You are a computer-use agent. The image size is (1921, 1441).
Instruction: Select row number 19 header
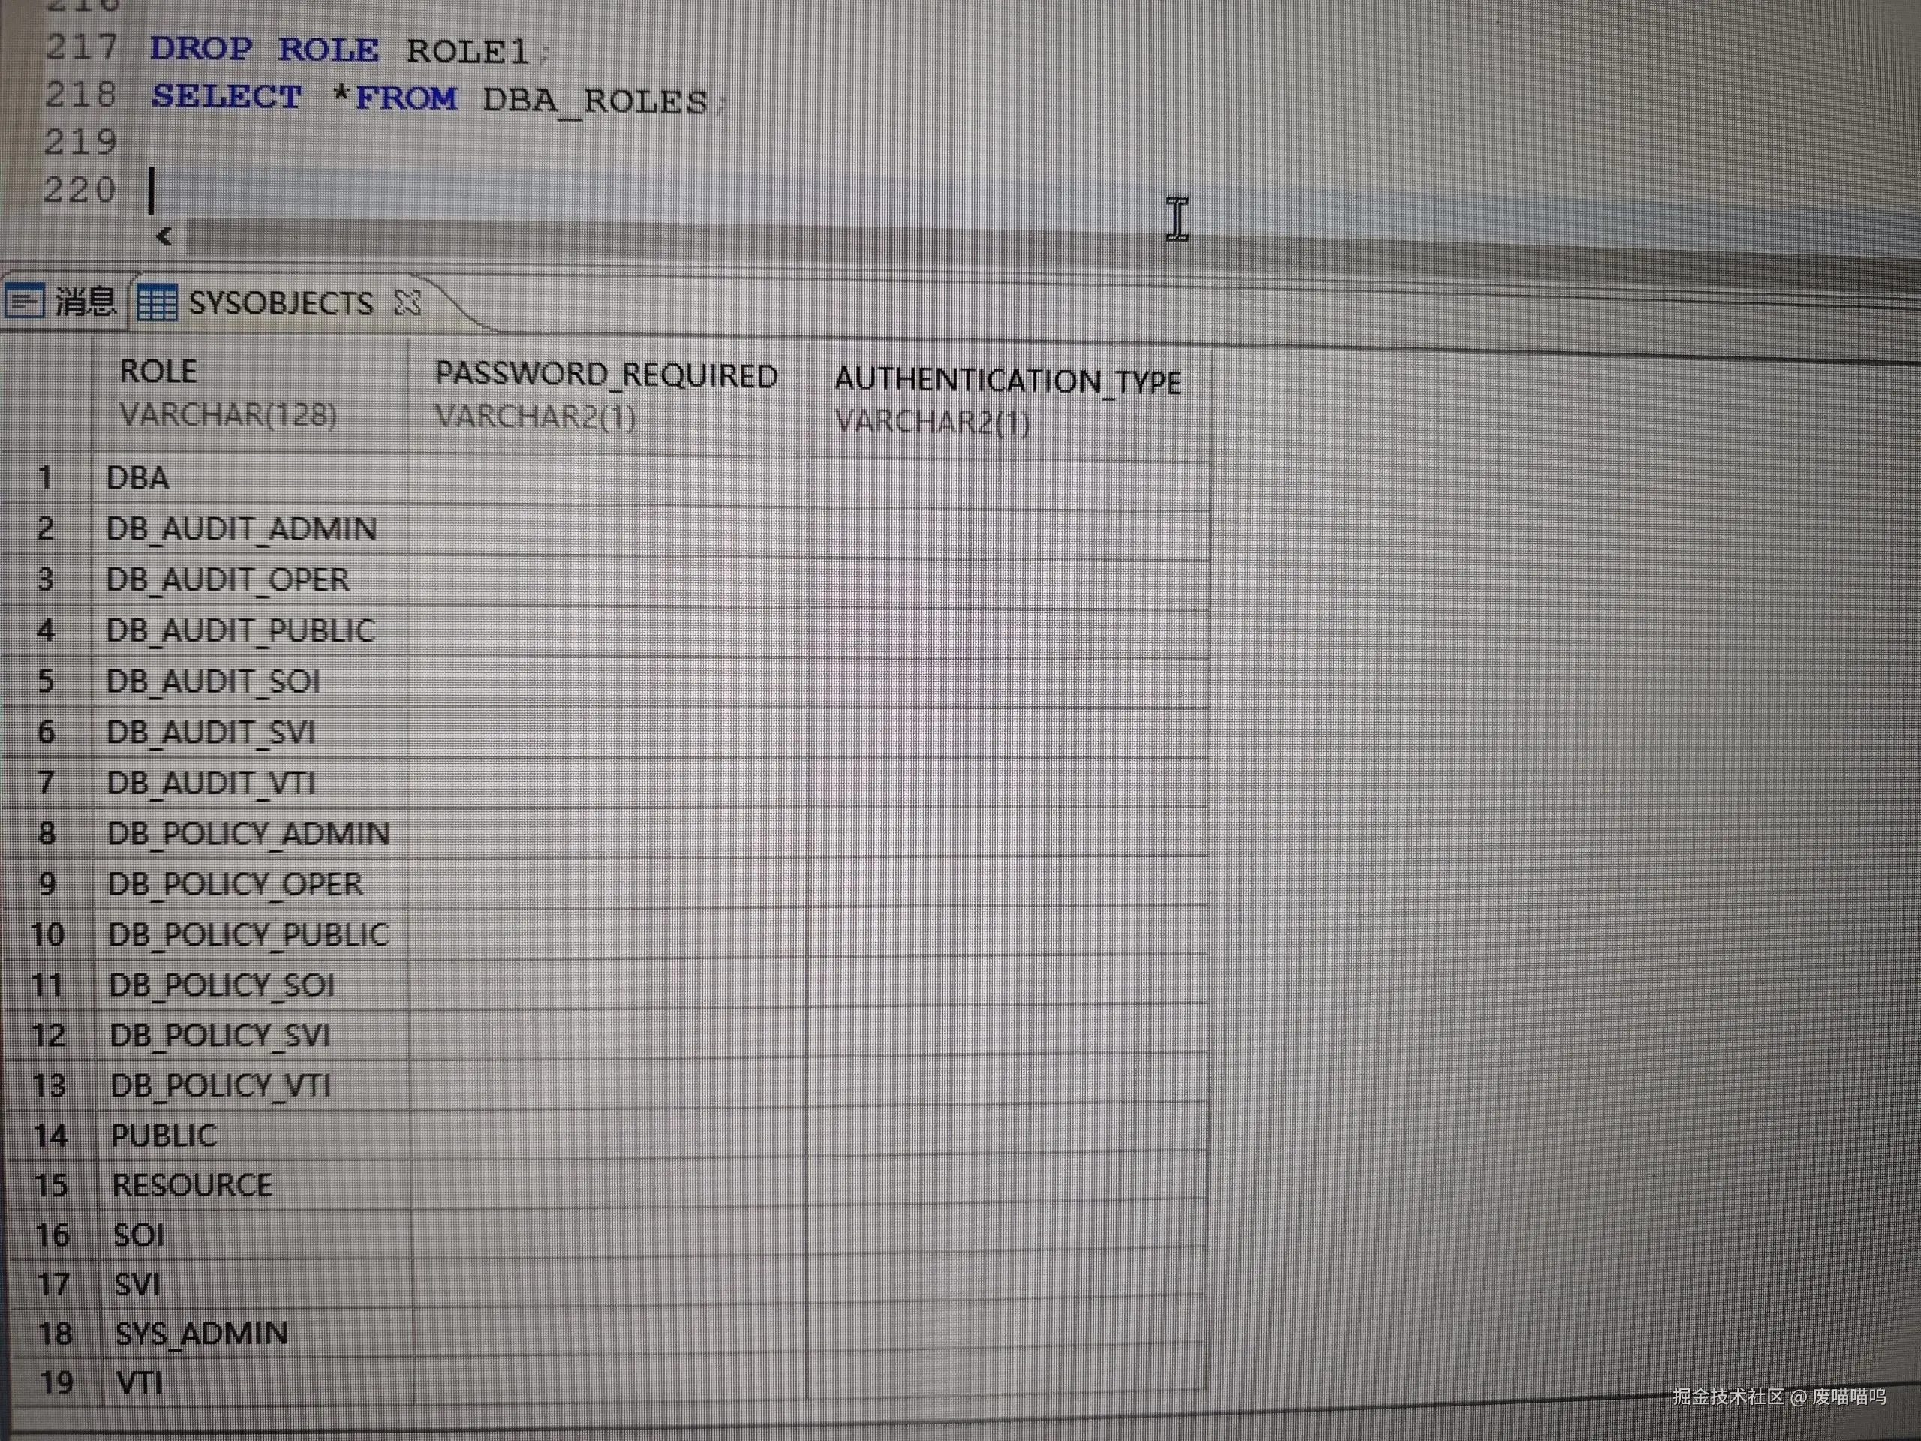(x=56, y=1382)
